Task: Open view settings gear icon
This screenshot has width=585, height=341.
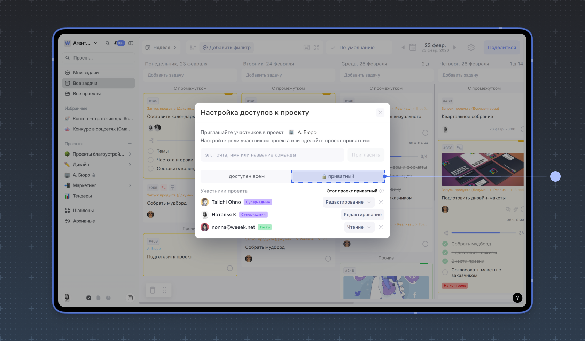Action: (x=471, y=47)
